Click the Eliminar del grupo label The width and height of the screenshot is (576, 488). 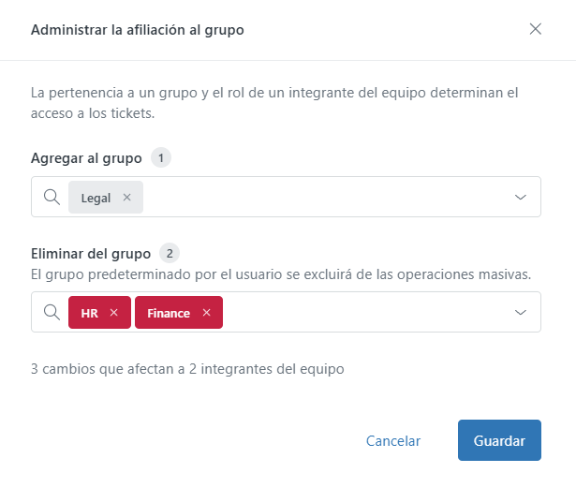tap(91, 254)
